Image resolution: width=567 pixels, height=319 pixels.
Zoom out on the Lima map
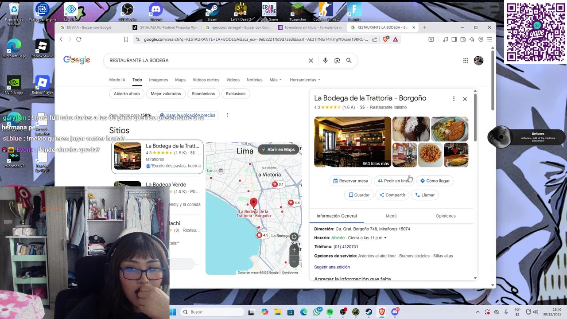click(294, 262)
